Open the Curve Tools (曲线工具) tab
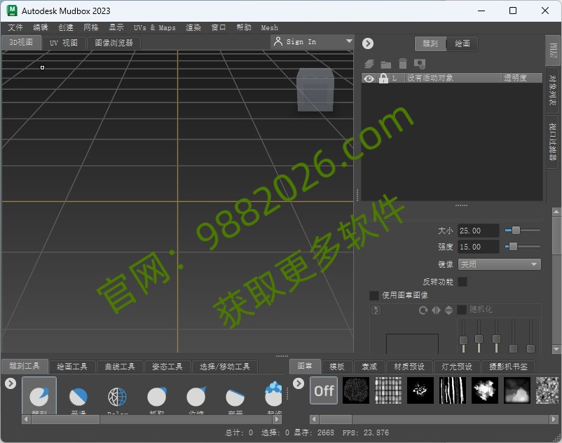 coord(120,367)
